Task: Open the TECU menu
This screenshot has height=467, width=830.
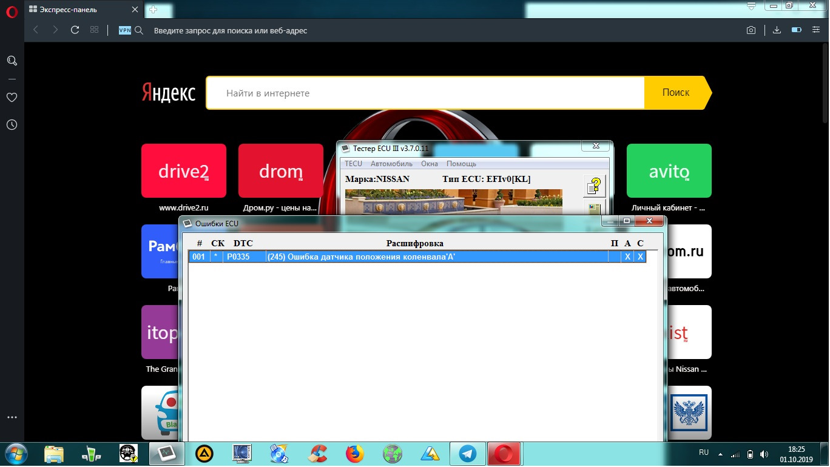Action: (354, 164)
